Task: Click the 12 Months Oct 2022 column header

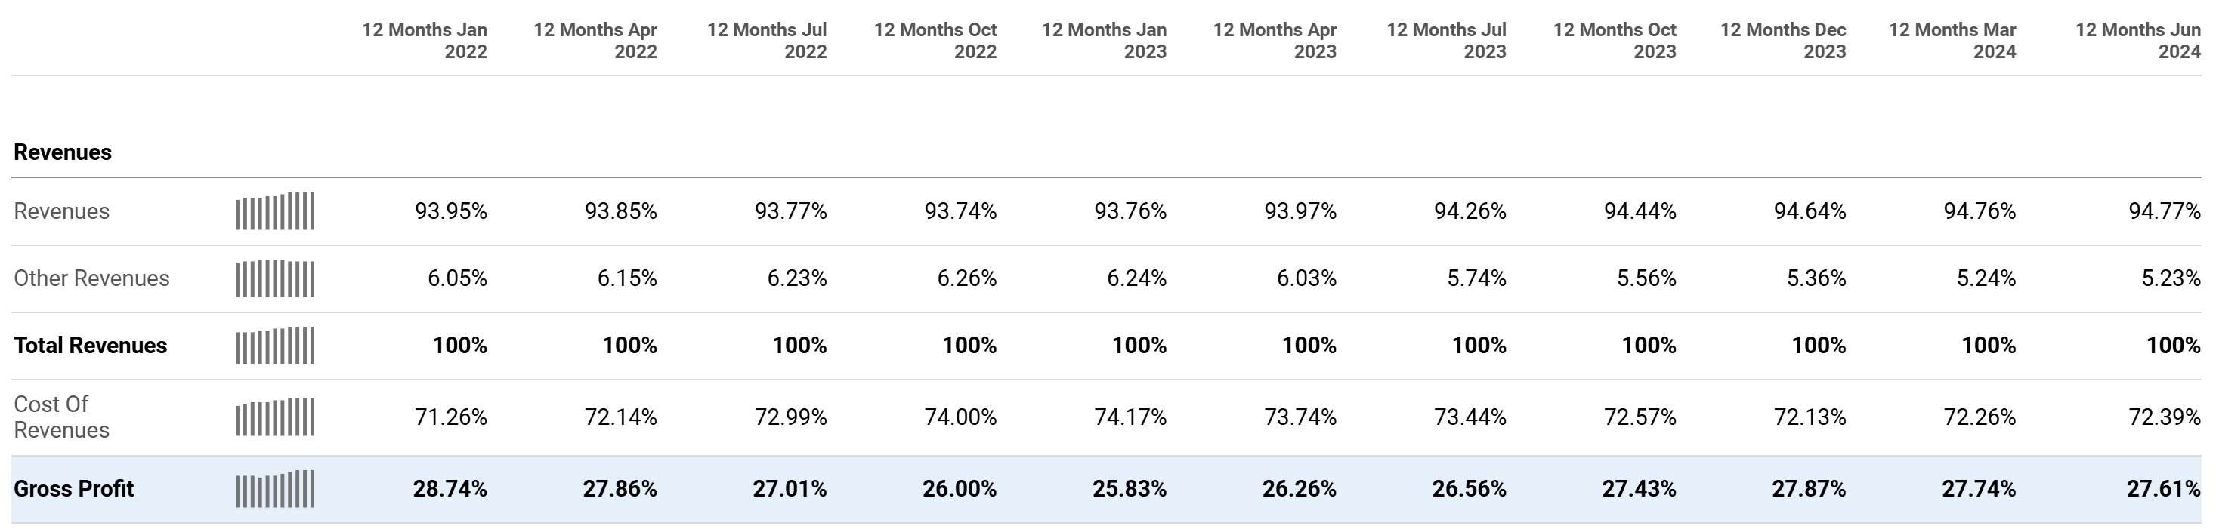Action: pyautogui.click(x=935, y=40)
